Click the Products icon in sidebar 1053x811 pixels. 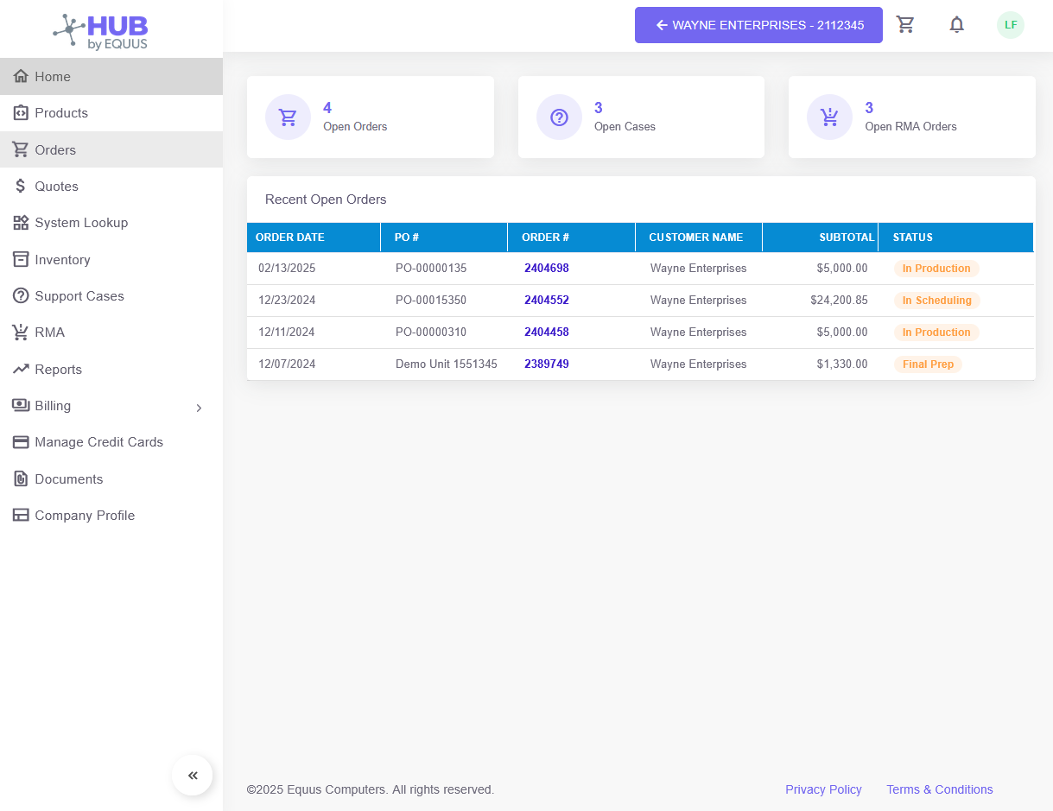(21, 113)
